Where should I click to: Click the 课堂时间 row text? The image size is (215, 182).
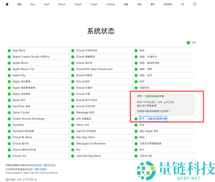point(144,88)
